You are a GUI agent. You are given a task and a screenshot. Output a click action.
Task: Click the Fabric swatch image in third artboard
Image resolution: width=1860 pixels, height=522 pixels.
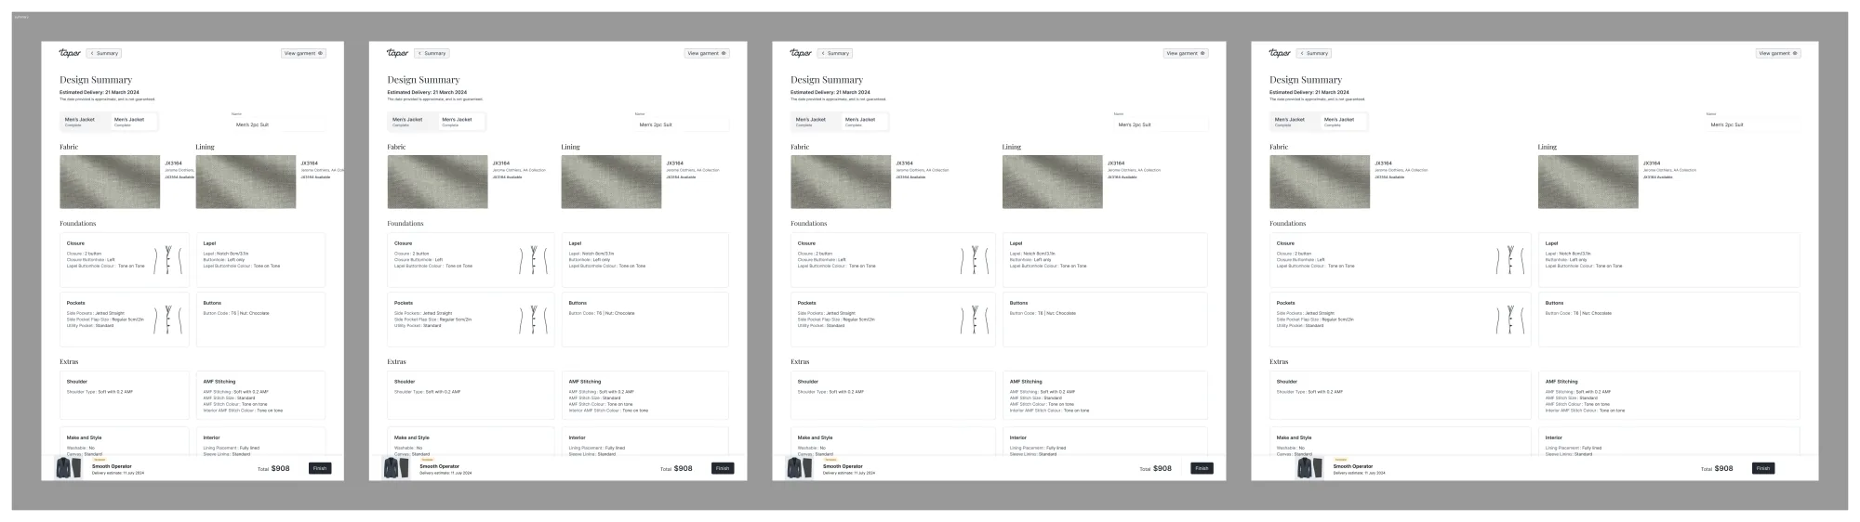pos(841,182)
